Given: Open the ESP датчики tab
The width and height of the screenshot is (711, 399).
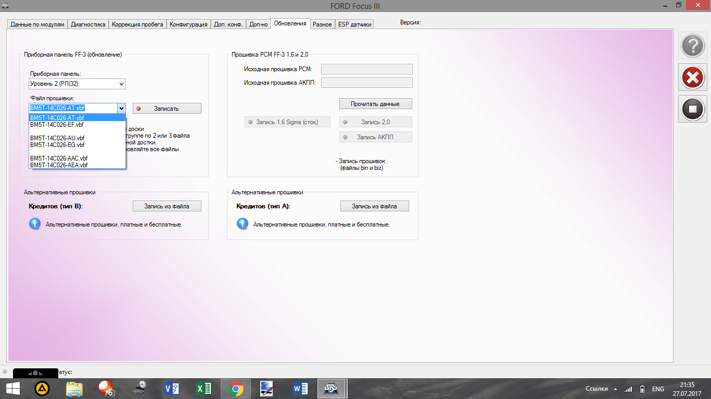Looking at the screenshot, I should coord(354,24).
